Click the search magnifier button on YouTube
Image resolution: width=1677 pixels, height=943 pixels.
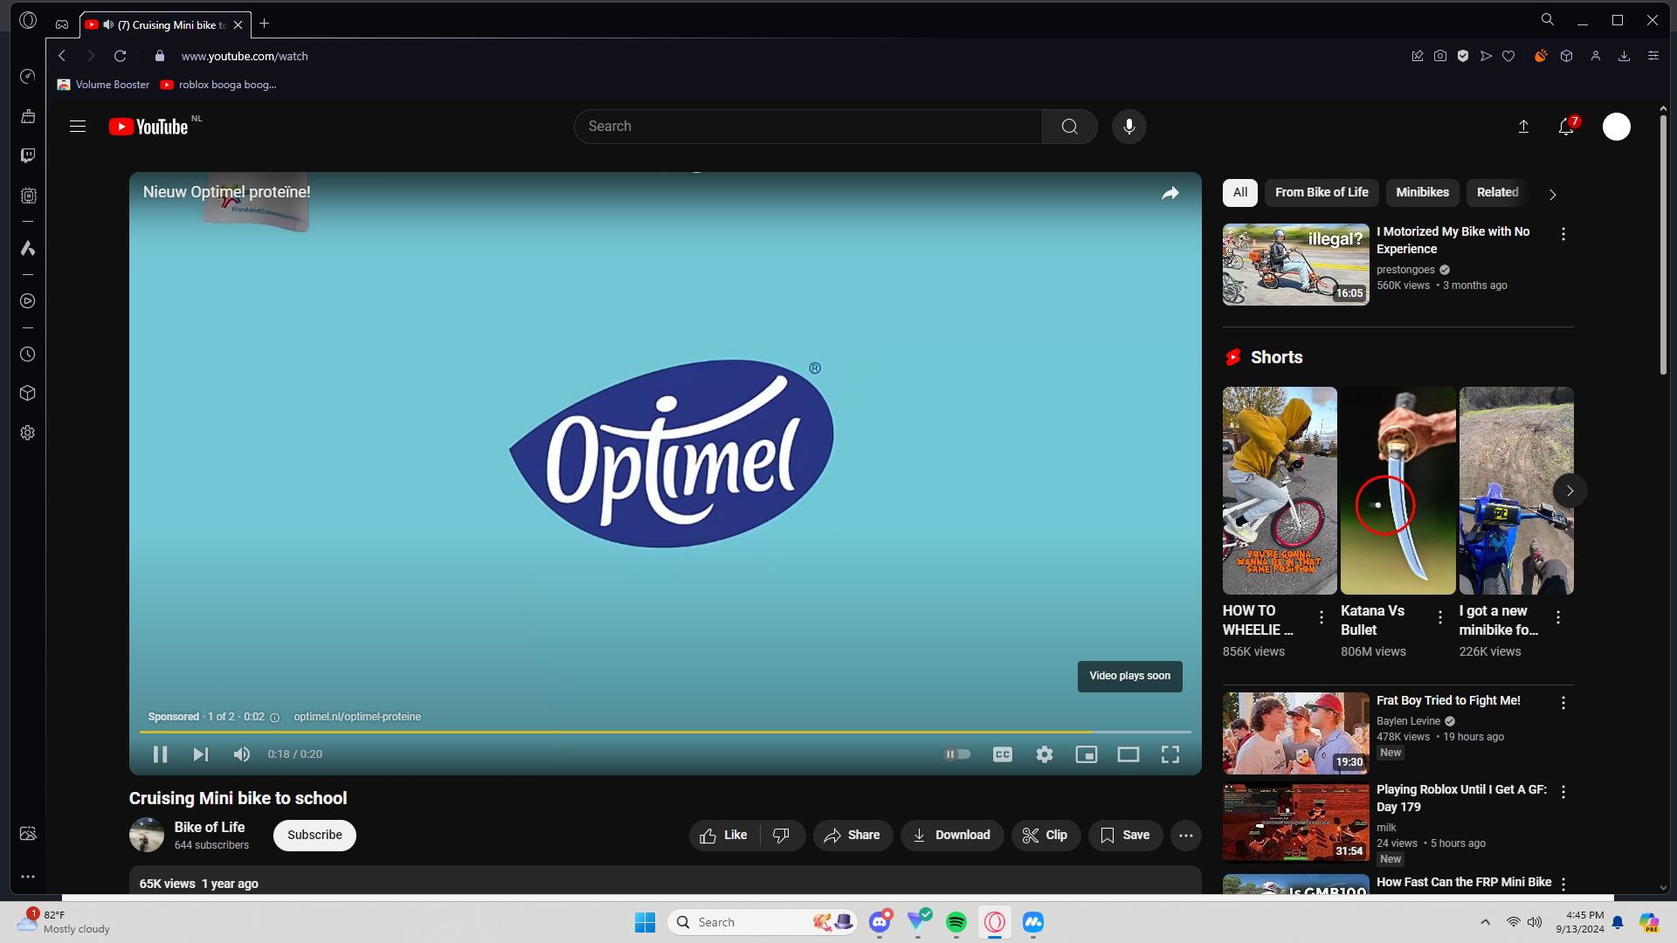pos(1069,127)
